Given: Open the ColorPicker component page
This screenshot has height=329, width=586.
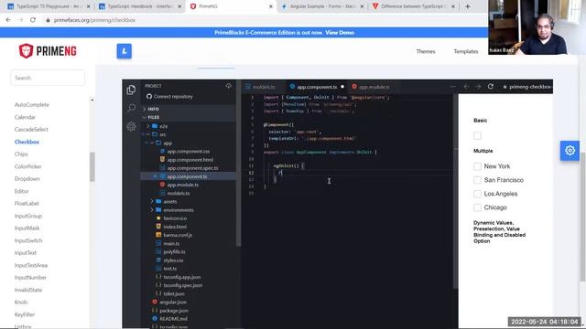Looking at the screenshot, I should coord(28,166).
